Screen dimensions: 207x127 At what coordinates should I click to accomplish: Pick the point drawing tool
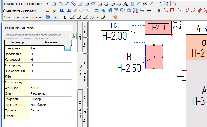[x=47, y=4]
